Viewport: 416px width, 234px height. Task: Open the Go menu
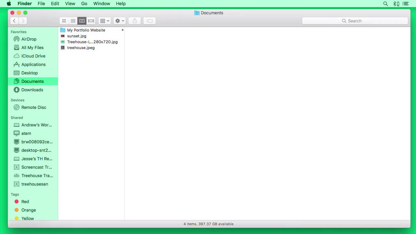click(84, 4)
